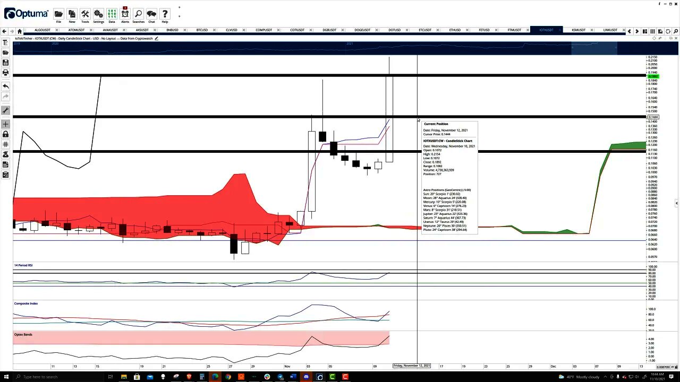Open the Windows Start button

6,377
